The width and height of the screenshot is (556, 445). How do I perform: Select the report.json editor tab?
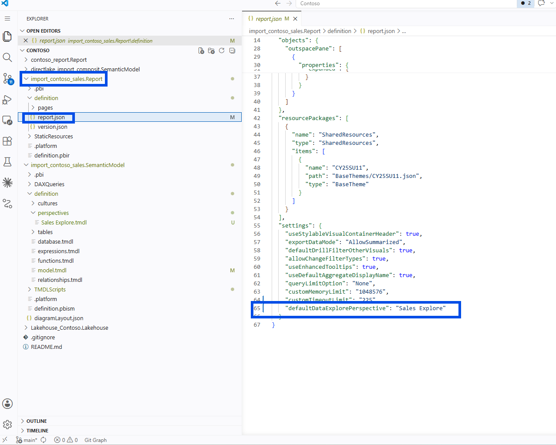tap(272, 19)
